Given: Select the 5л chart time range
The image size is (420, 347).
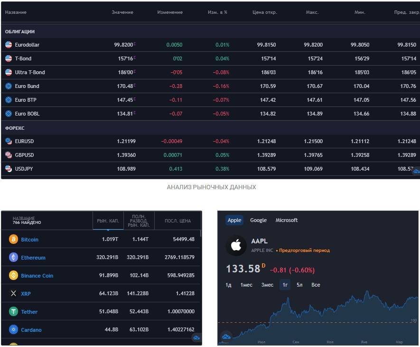Looking at the screenshot, I should tap(299, 285).
